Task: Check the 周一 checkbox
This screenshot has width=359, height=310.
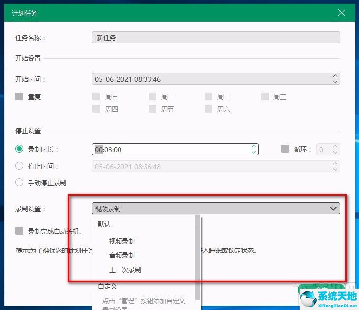Action: pos(152,96)
